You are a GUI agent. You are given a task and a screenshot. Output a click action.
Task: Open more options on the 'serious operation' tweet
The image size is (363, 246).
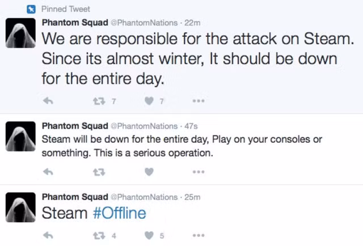tap(198, 172)
